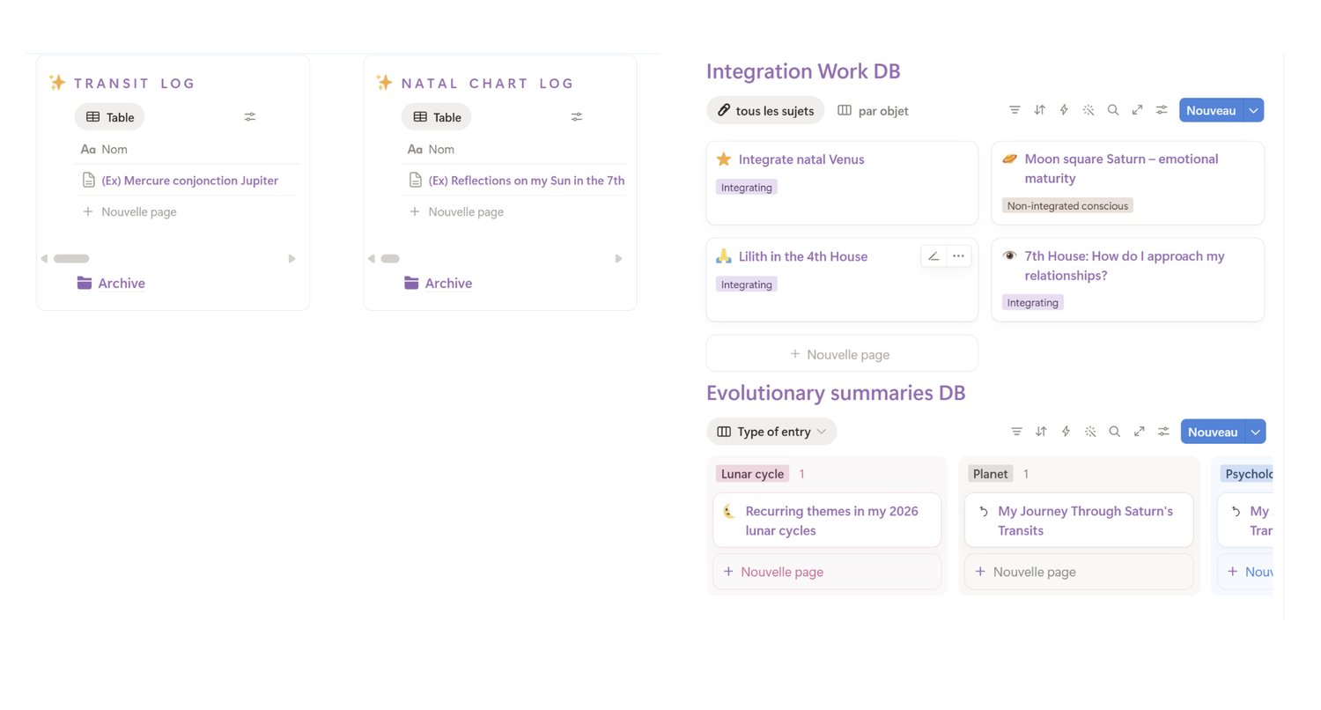Screen dimensions: 1321x710
Task: Click right scroll arrow in Transit Log
Action: coord(292,258)
